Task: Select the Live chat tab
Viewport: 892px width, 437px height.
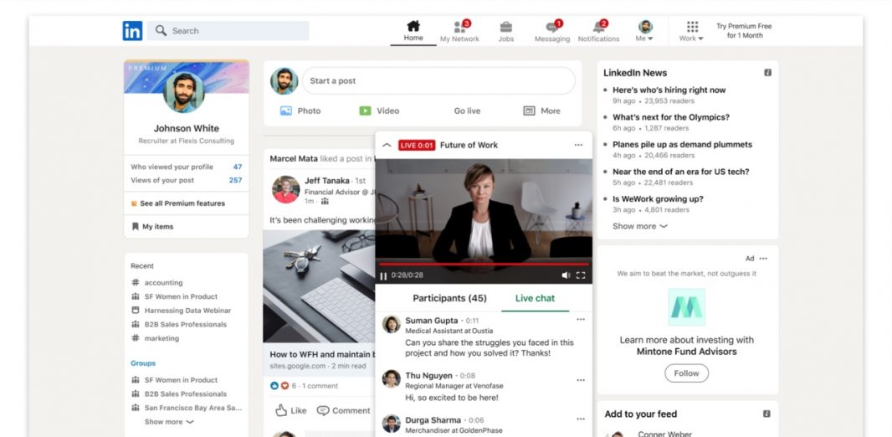Action: coord(535,298)
